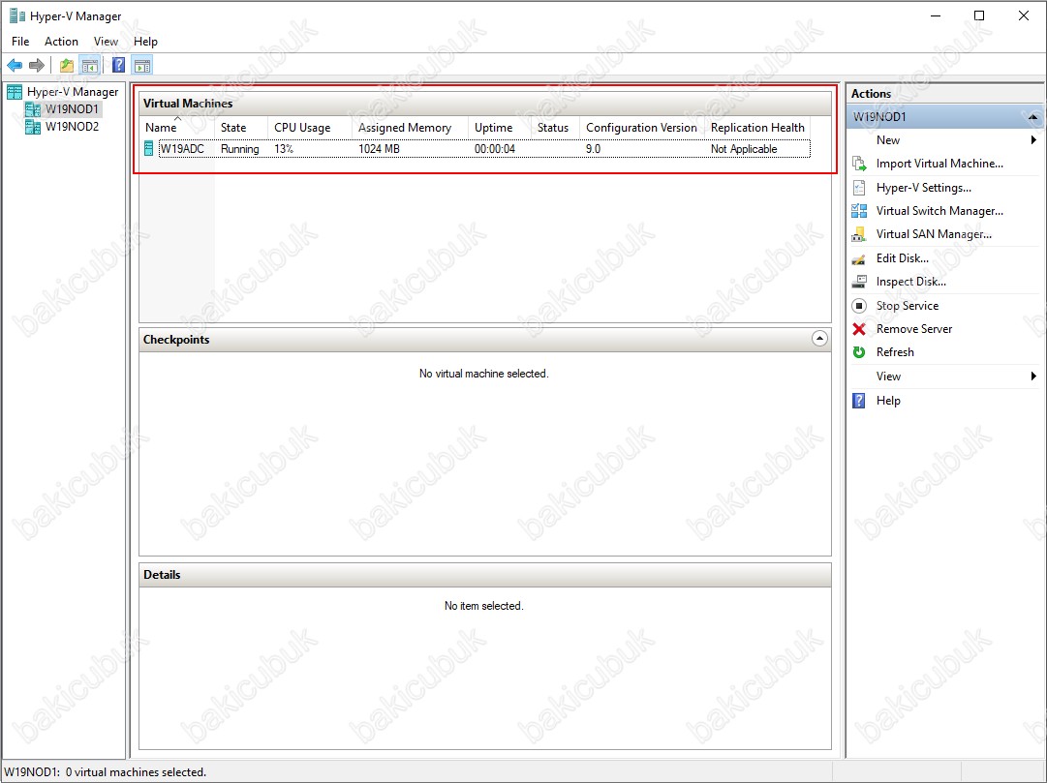Click the green Refresh icon

click(859, 352)
